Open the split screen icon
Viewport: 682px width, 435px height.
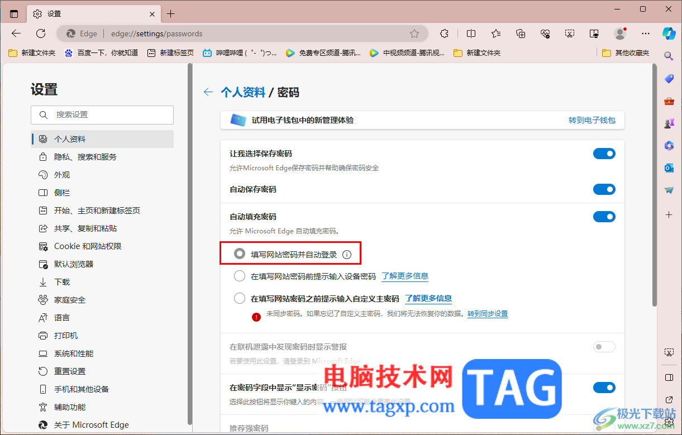tap(471, 33)
